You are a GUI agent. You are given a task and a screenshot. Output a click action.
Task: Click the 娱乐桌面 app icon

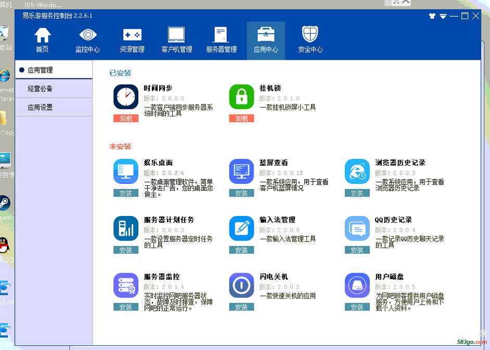click(126, 171)
